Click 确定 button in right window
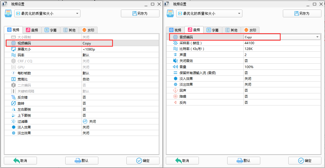 click(x=305, y=161)
